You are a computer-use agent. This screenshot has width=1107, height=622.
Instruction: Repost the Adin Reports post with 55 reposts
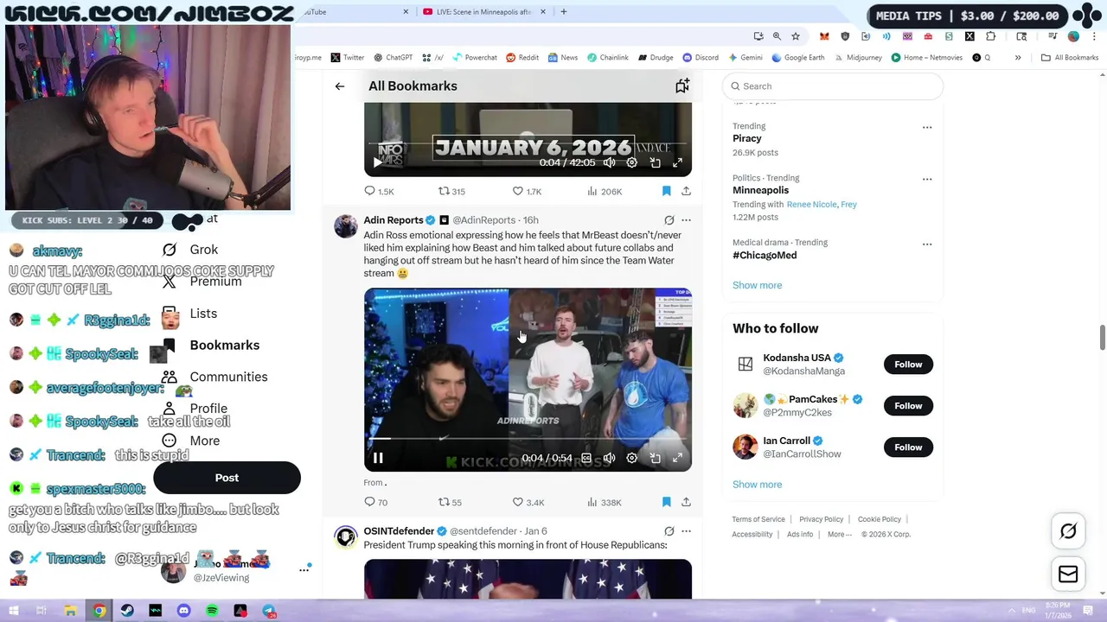tap(450, 502)
